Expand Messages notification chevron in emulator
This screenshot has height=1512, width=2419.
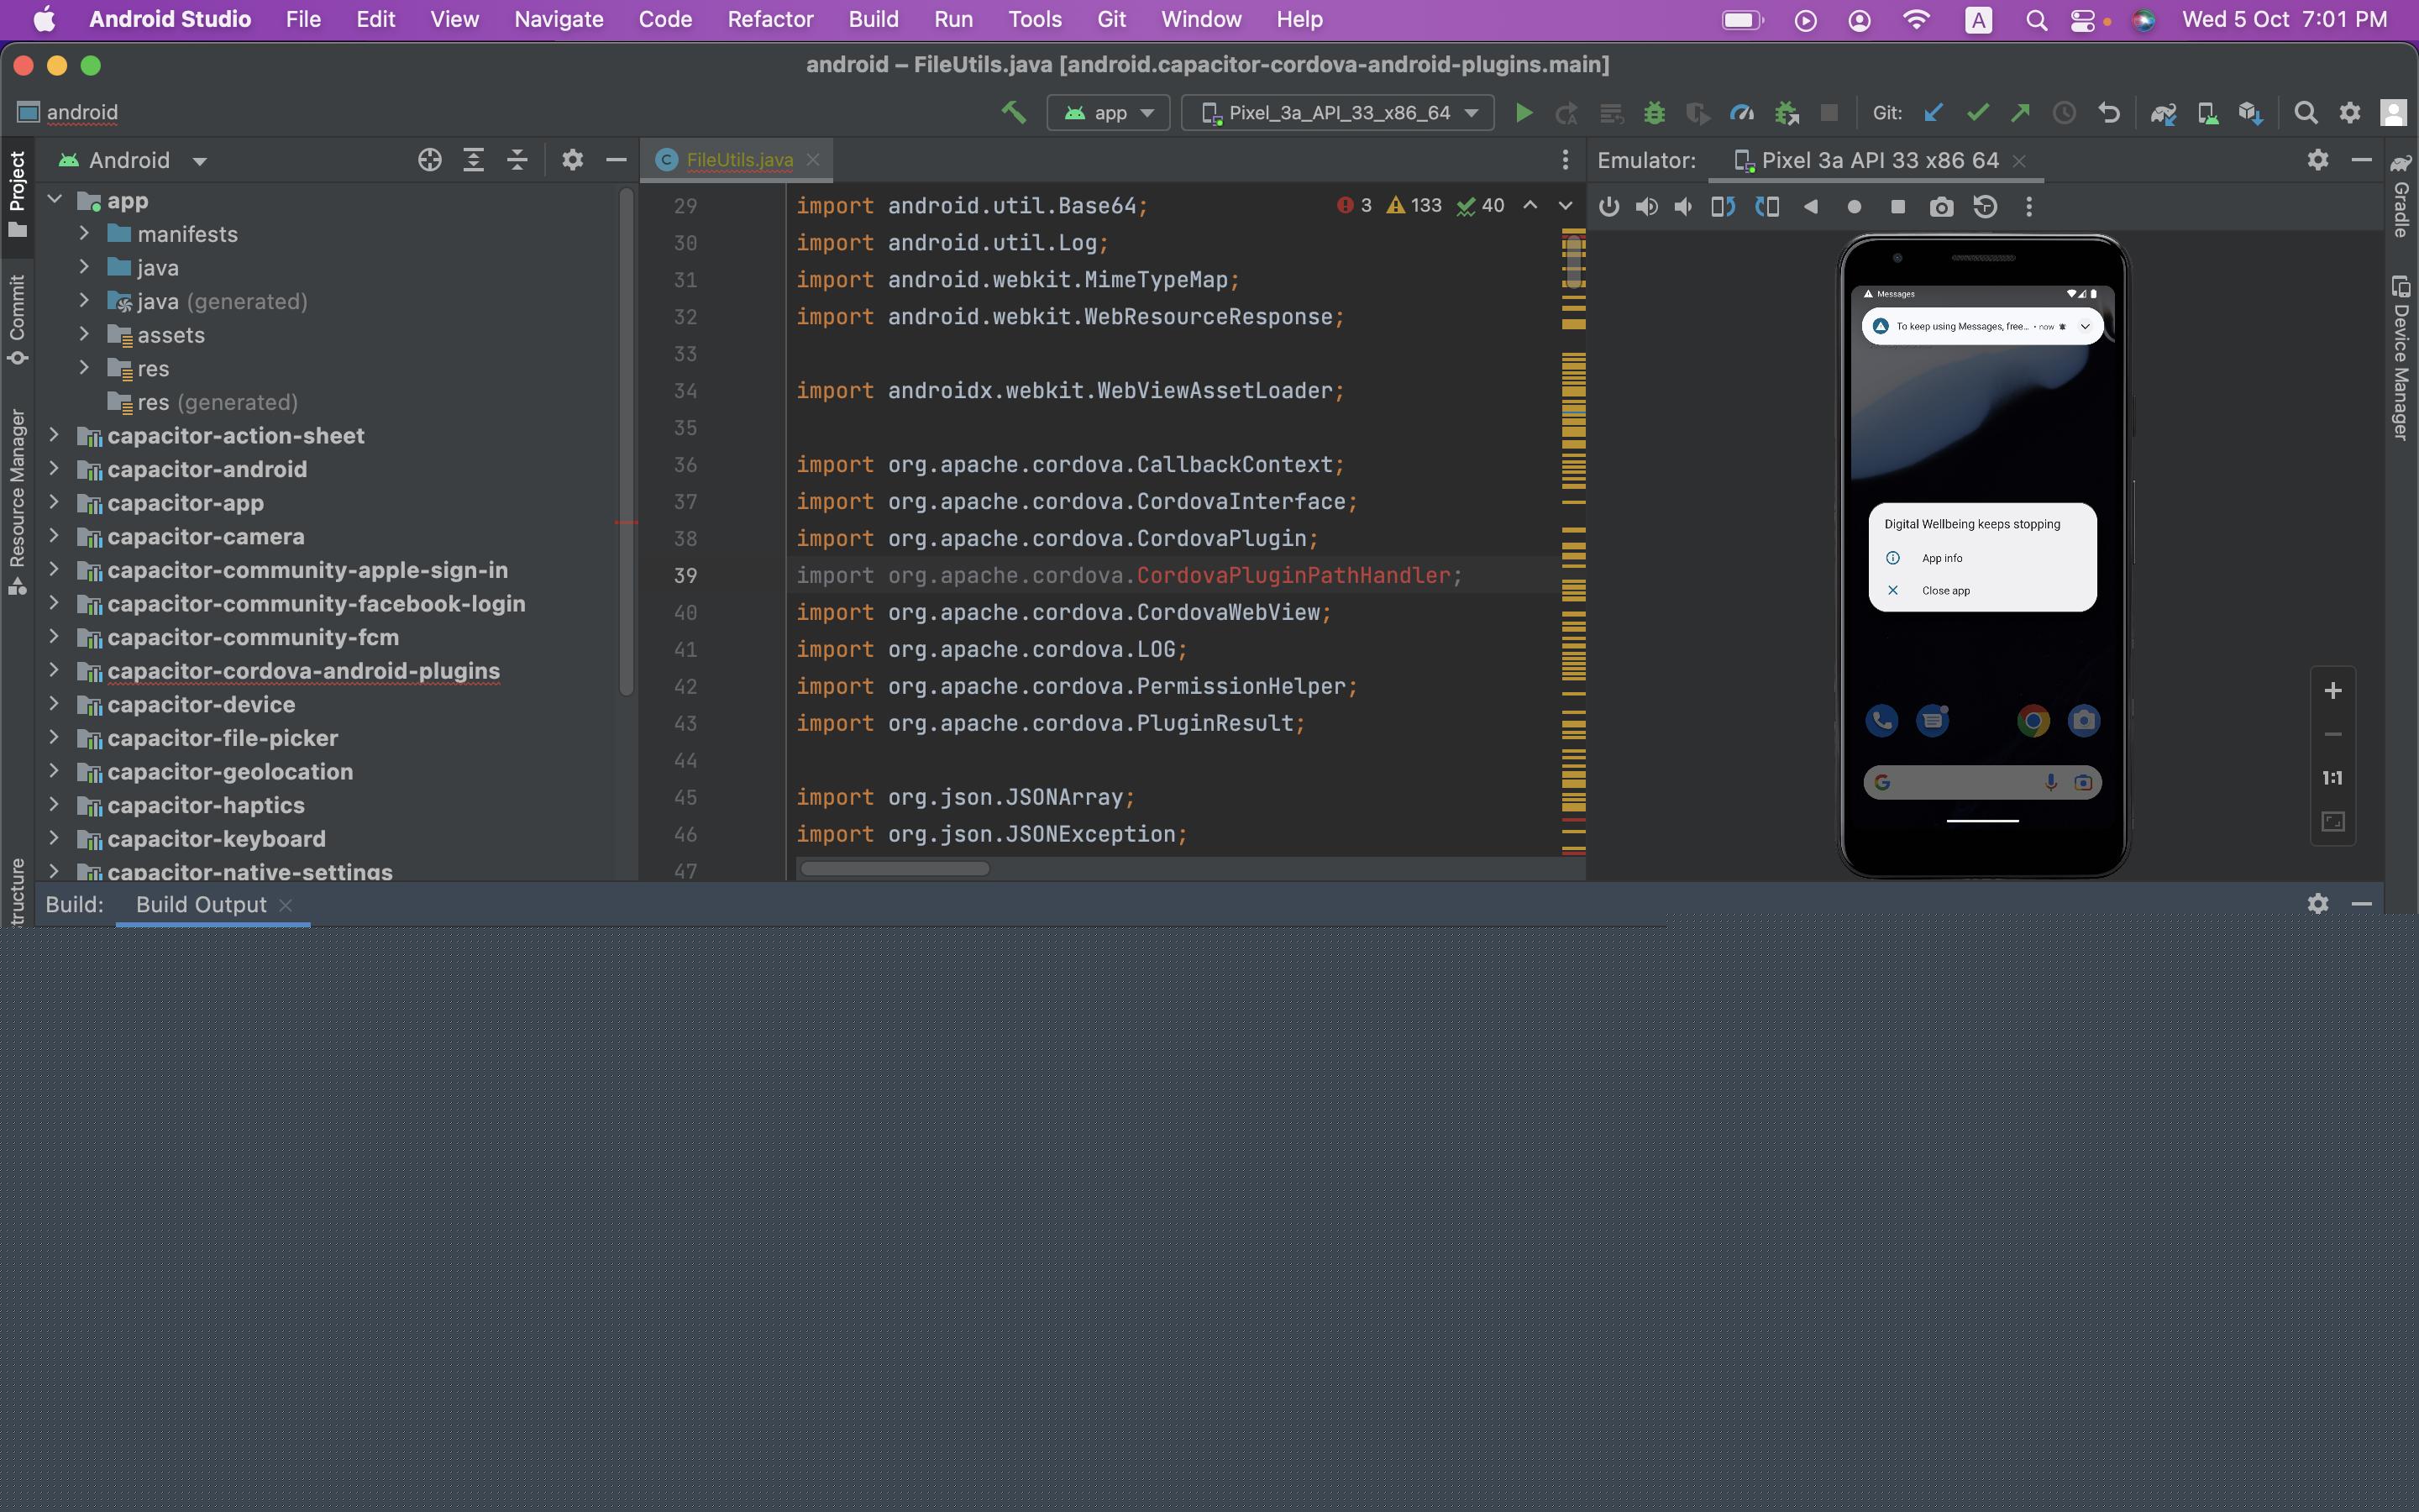pyautogui.click(x=2086, y=326)
